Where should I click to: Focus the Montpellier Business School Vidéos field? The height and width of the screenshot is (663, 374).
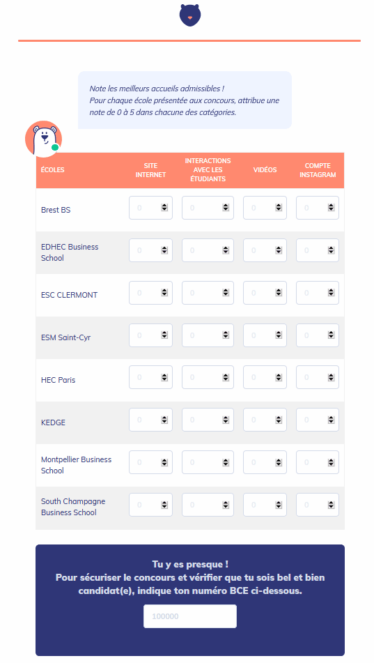(265, 462)
